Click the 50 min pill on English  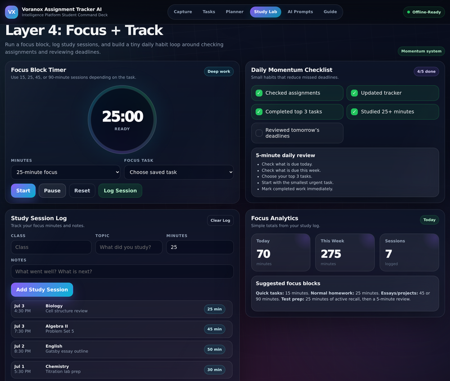pyautogui.click(x=214, y=350)
